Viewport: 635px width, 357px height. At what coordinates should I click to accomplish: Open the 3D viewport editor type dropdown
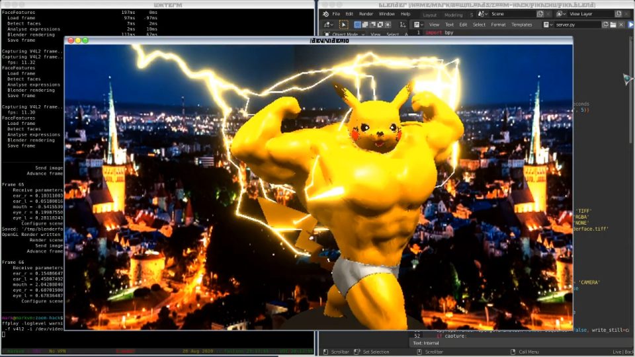tap(329, 24)
